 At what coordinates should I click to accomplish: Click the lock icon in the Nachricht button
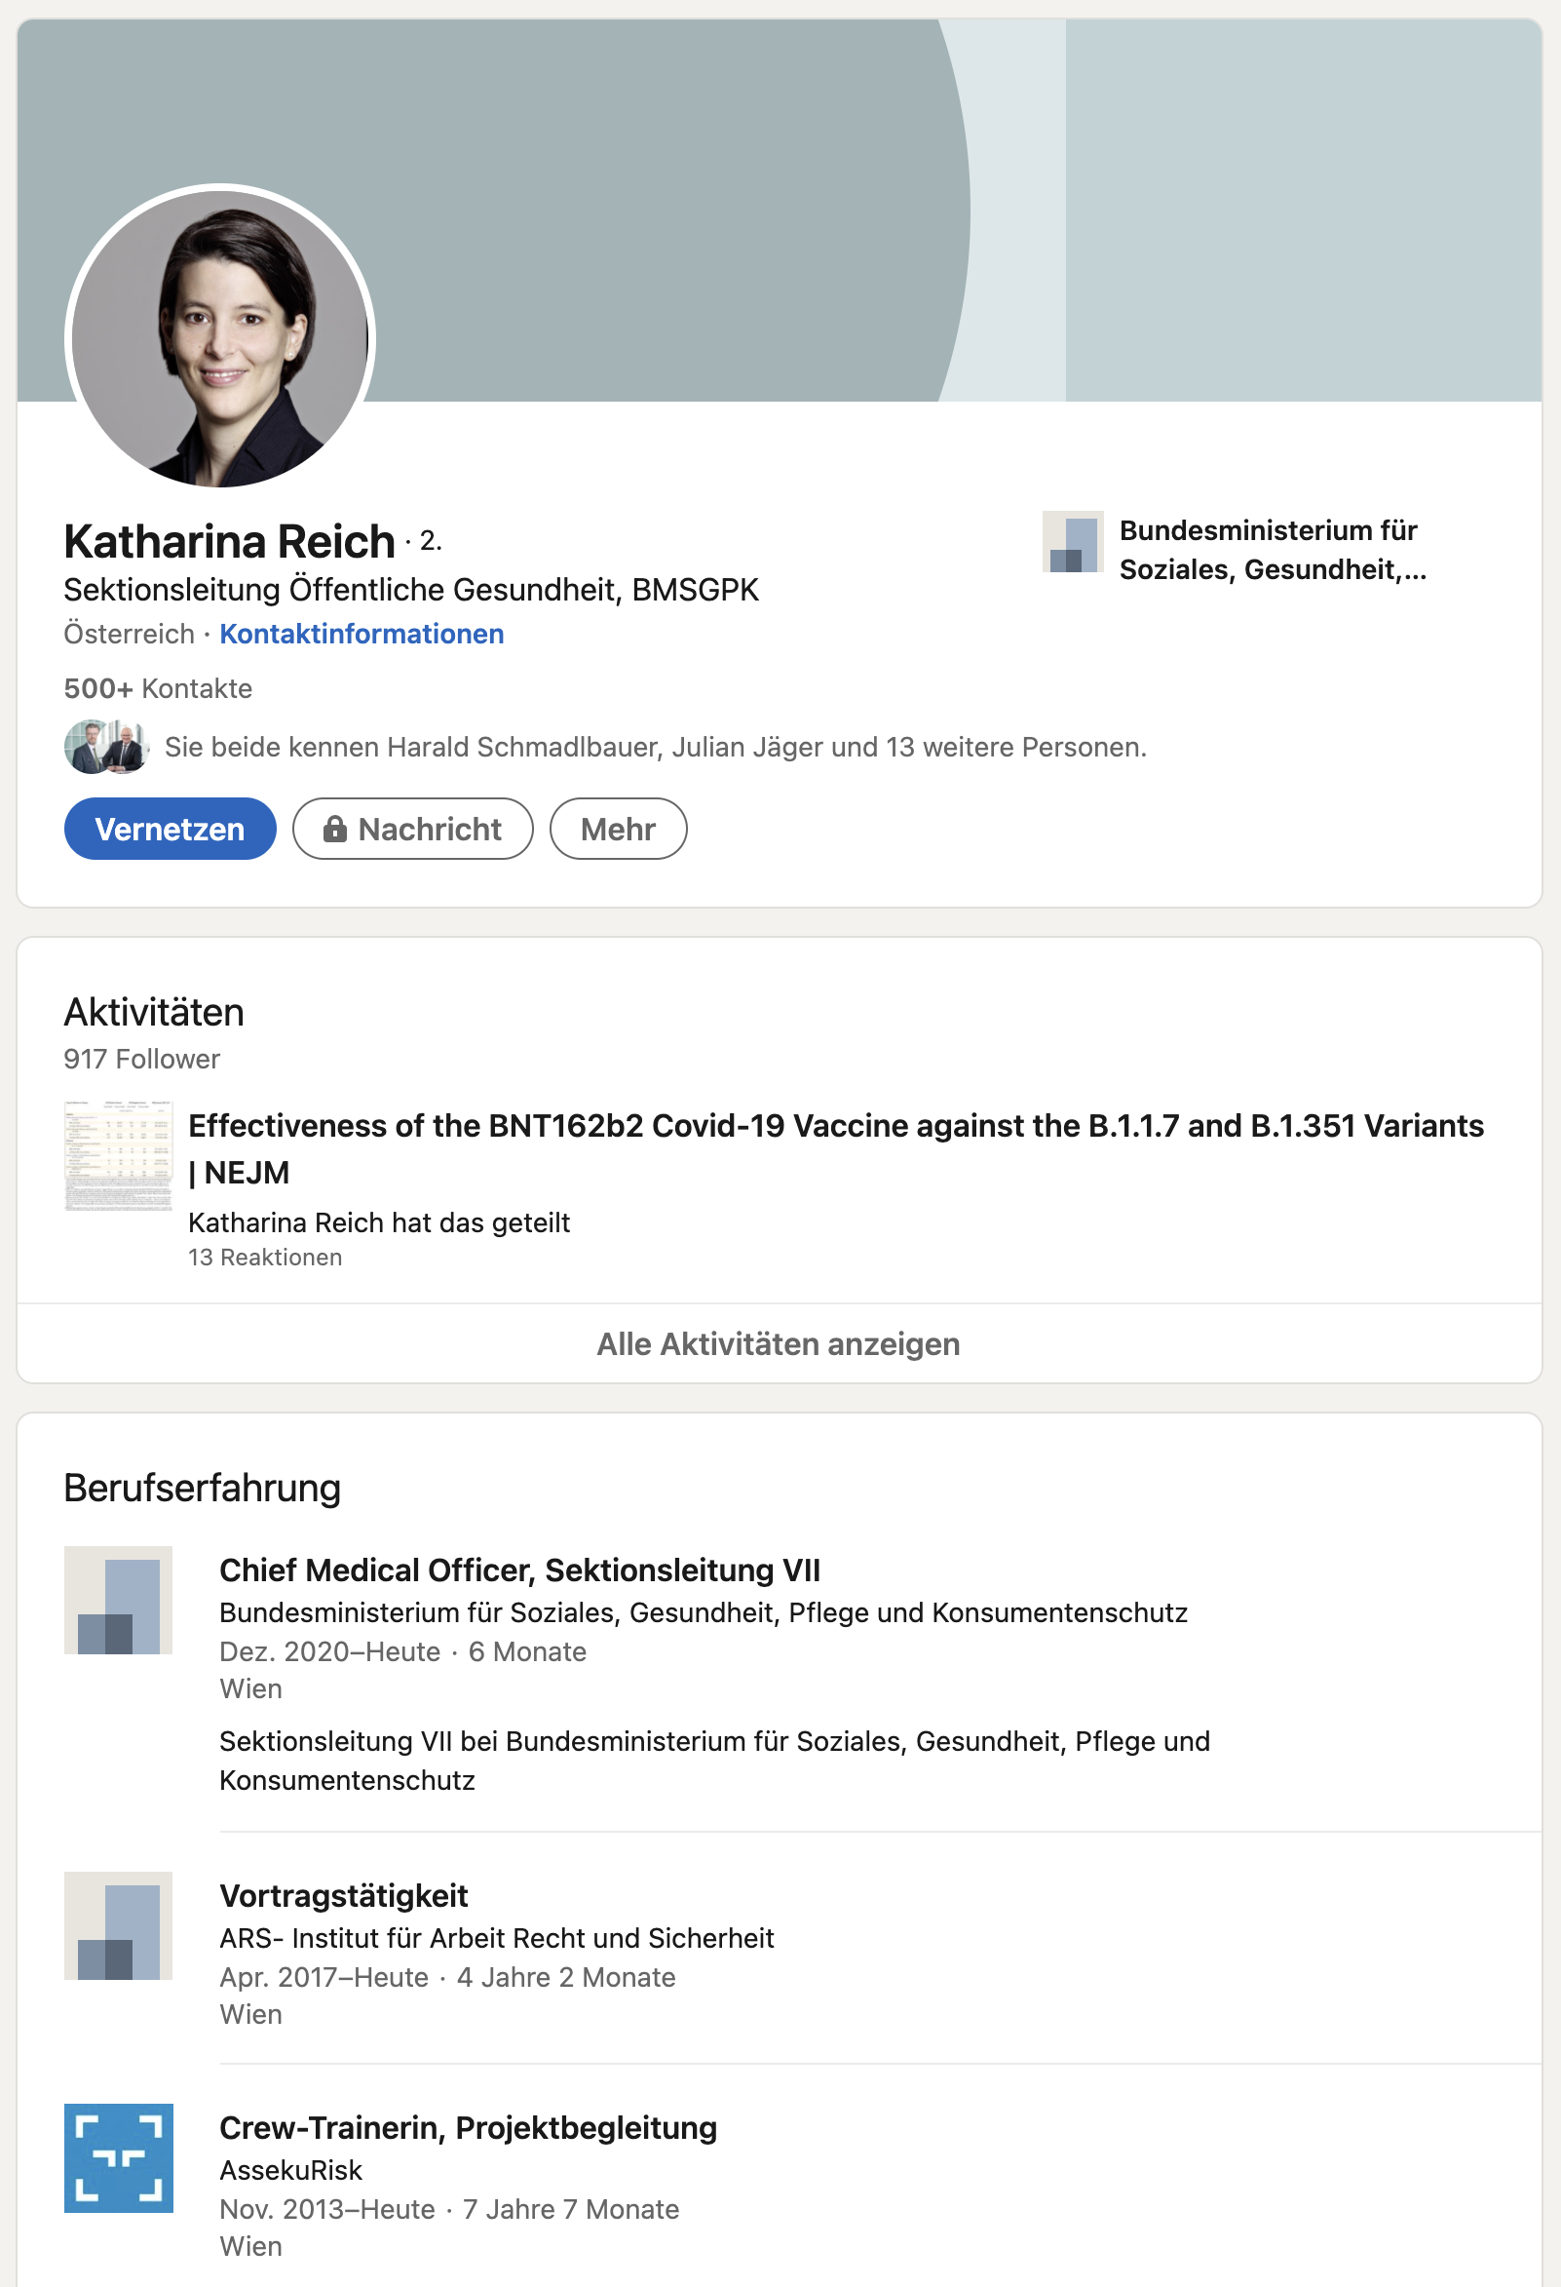click(334, 829)
